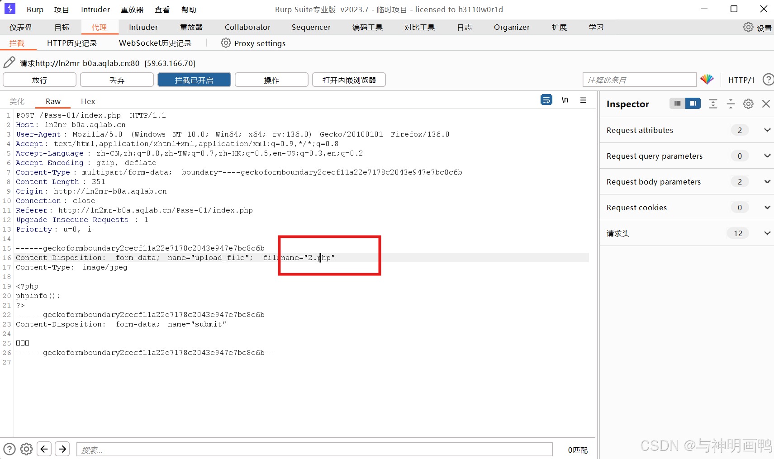Click the back arrow search button
The width and height of the screenshot is (774, 459).
pyautogui.click(x=44, y=449)
